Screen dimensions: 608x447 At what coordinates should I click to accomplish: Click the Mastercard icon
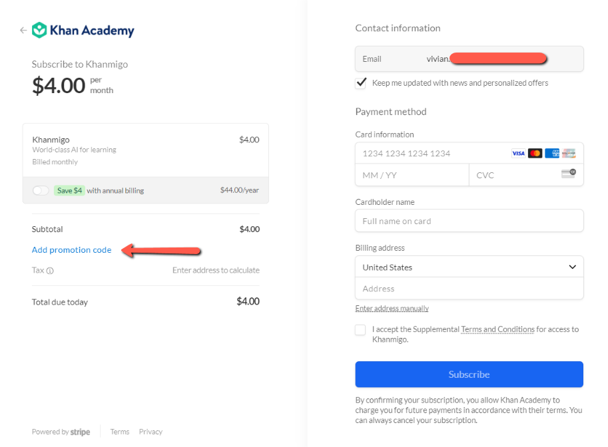[x=535, y=154]
